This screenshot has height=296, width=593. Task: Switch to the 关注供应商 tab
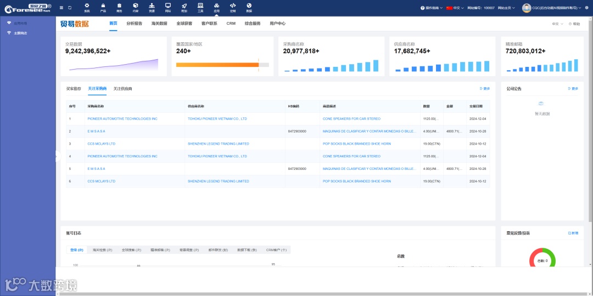122,89
